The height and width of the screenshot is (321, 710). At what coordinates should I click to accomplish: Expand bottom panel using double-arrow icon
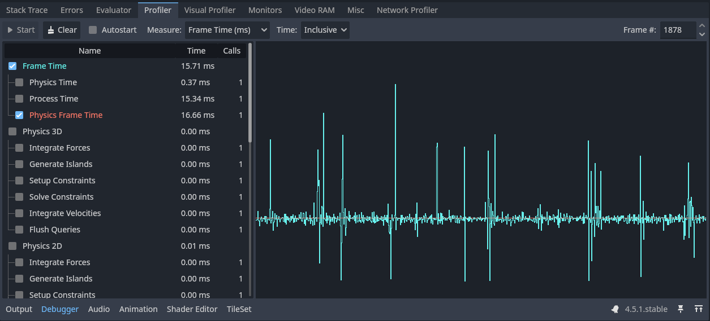point(698,309)
